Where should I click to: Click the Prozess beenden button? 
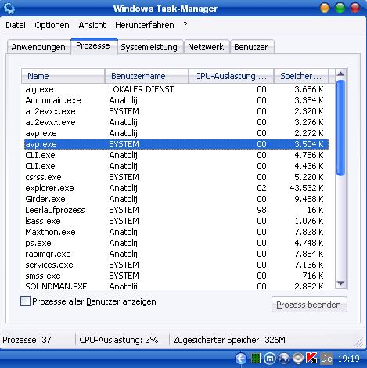tap(309, 305)
